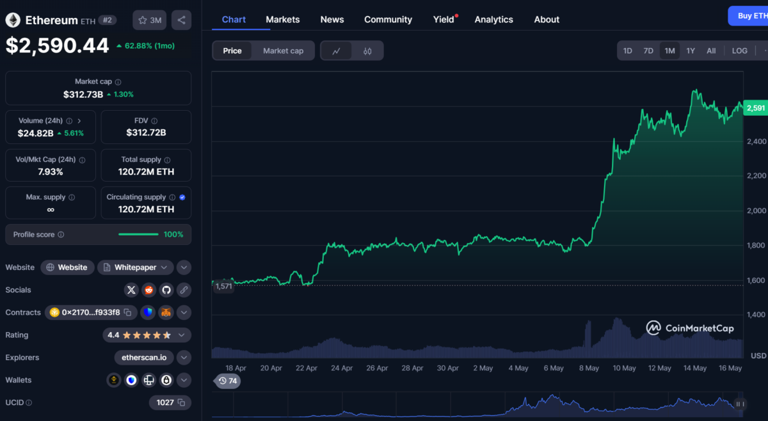Open the Analytics tab

pyautogui.click(x=494, y=19)
